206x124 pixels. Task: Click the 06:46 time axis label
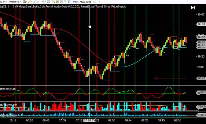point(46,120)
